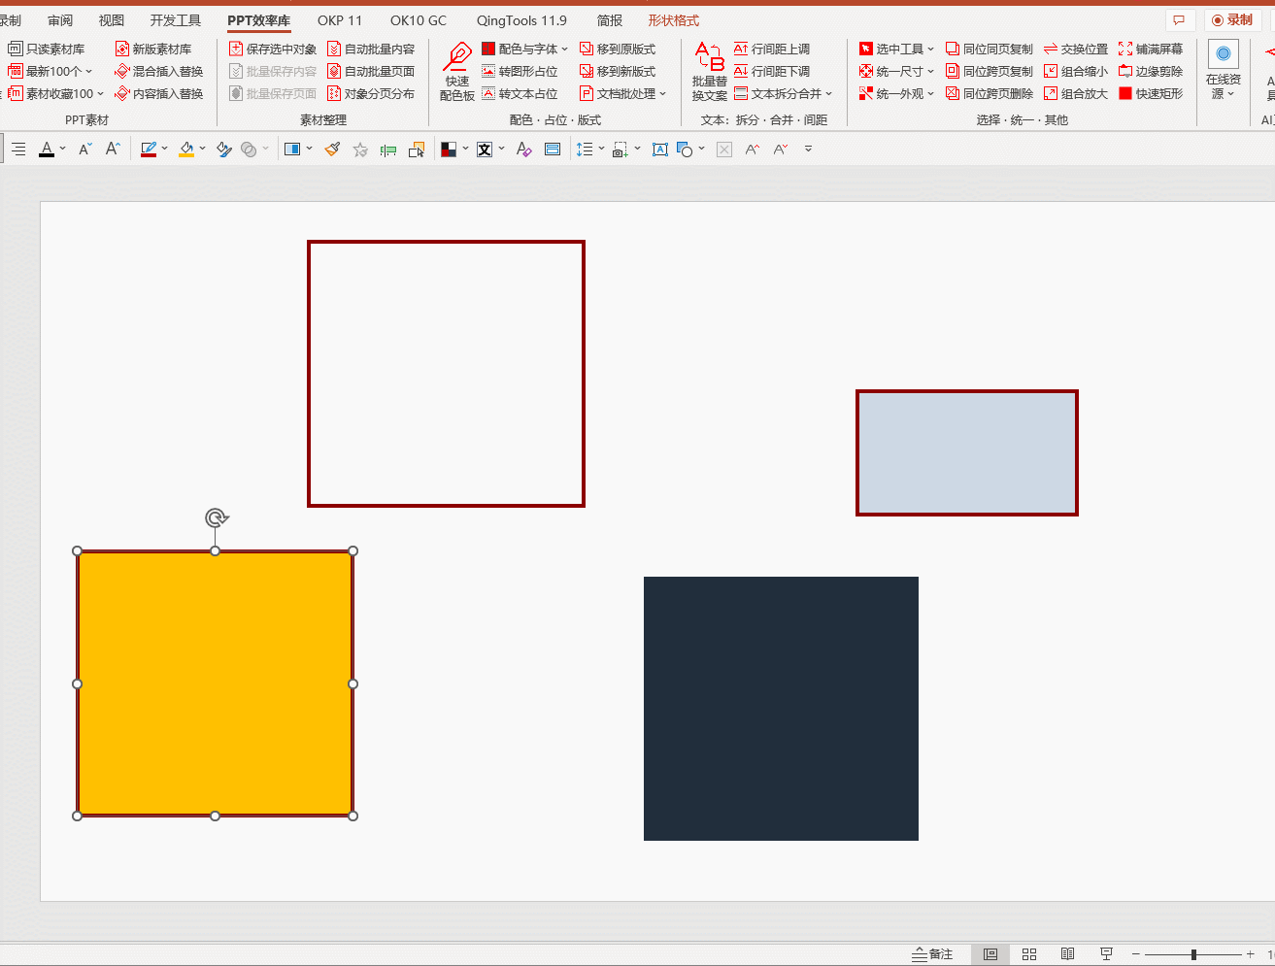Screen dimensions: 1275x966
Task: Toggle 备注 notes pane
Action: pyautogui.click(x=932, y=954)
